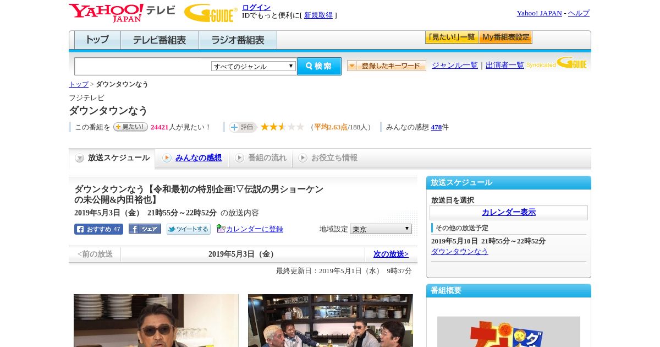Go to Yahoo! JAPAN link
The width and height of the screenshot is (660, 347).
click(x=540, y=13)
